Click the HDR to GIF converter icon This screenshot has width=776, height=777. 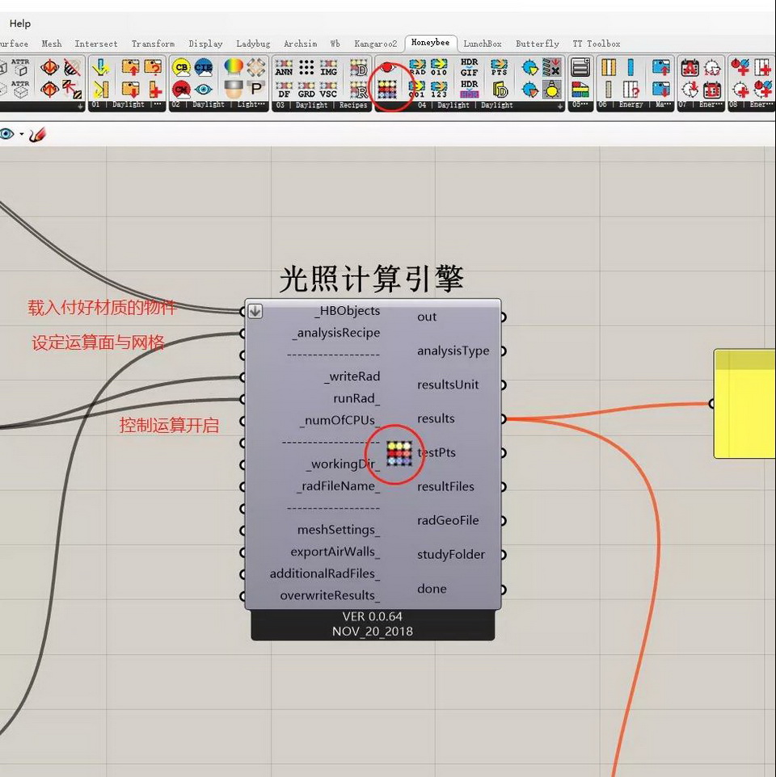coord(470,68)
